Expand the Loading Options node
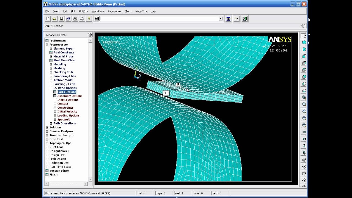 55,116
